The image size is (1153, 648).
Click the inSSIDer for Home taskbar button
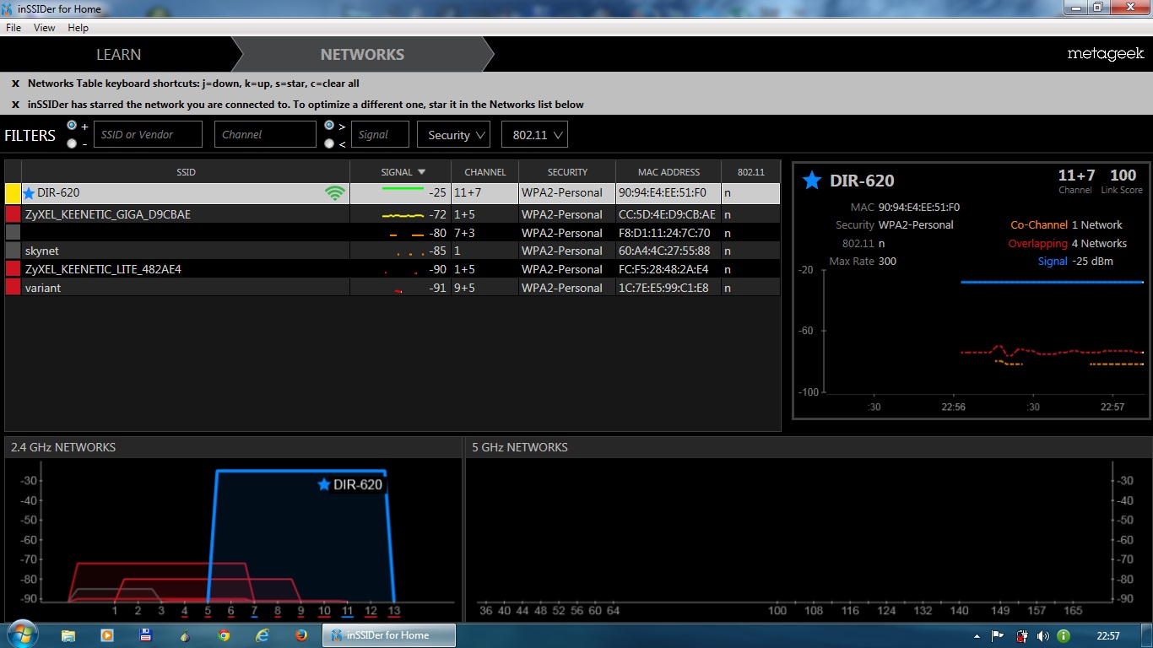click(389, 635)
